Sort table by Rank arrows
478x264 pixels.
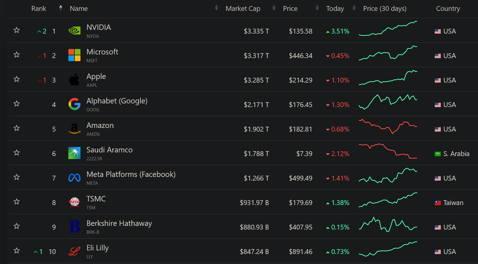coord(61,8)
